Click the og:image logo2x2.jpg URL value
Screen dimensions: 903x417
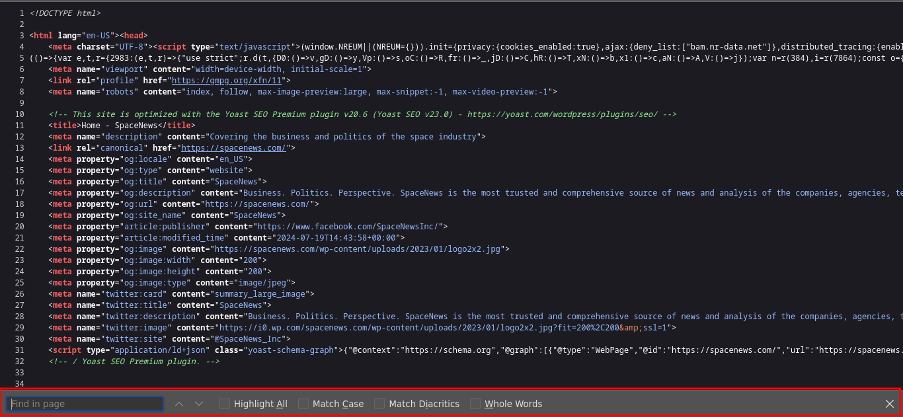tap(360, 249)
